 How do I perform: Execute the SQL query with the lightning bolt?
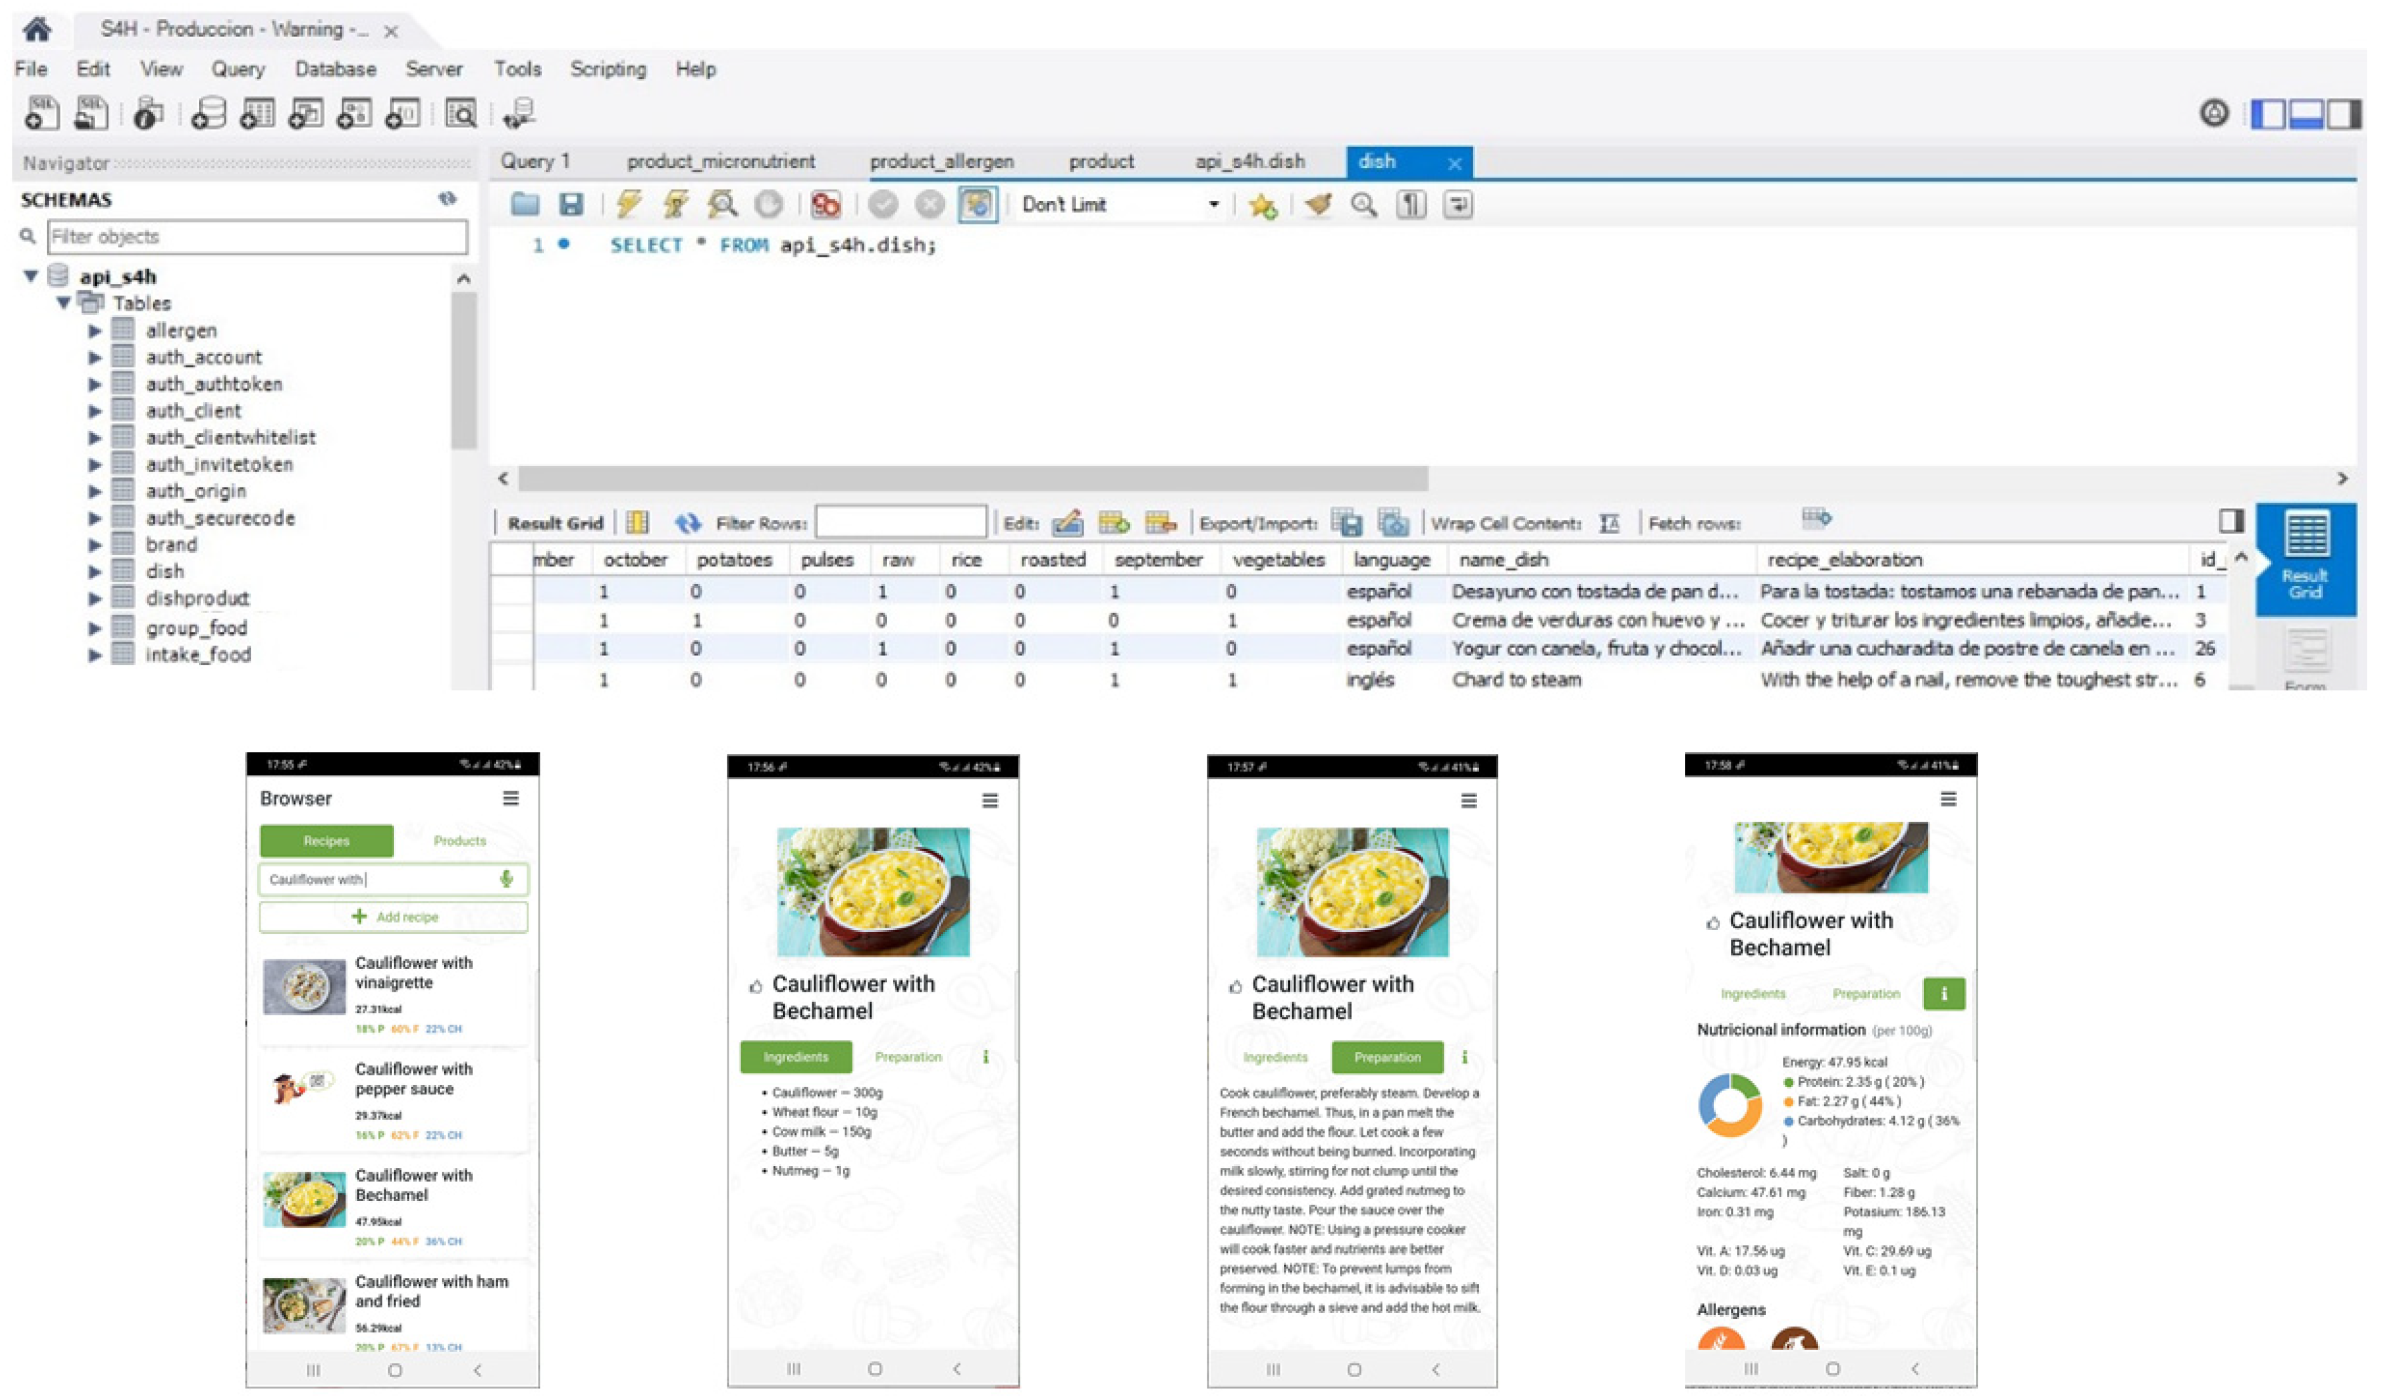pos(628,204)
